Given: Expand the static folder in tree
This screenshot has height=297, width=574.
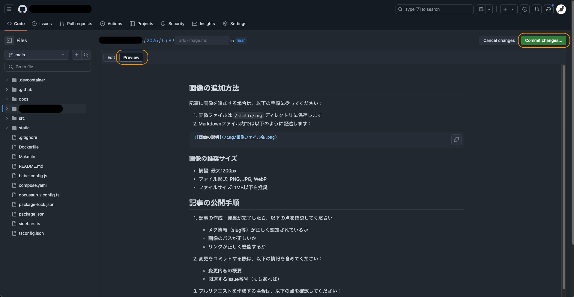Looking at the screenshot, I should click(x=7, y=128).
